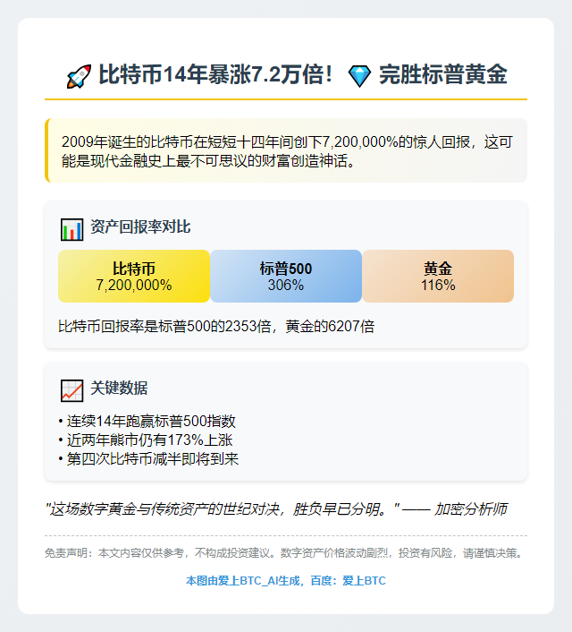Click the italic quote by 加密分析师
The image size is (572, 632).
(276, 509)
